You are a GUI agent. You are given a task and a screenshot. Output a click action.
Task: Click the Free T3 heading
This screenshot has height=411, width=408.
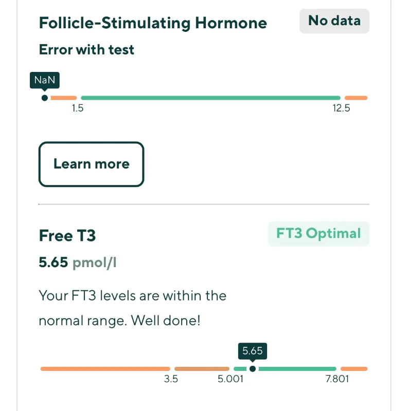point(67,235)
